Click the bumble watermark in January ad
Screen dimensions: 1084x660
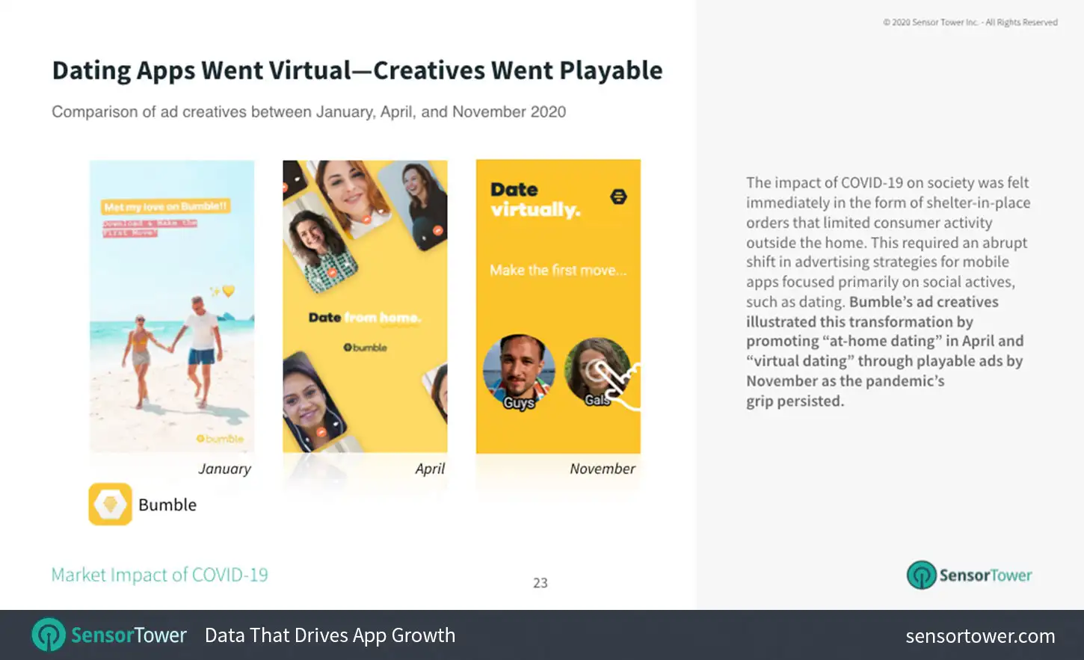[x=220, y=439]
